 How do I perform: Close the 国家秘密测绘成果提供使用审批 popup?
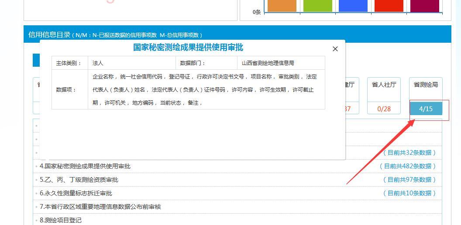[x=335, y=49]
